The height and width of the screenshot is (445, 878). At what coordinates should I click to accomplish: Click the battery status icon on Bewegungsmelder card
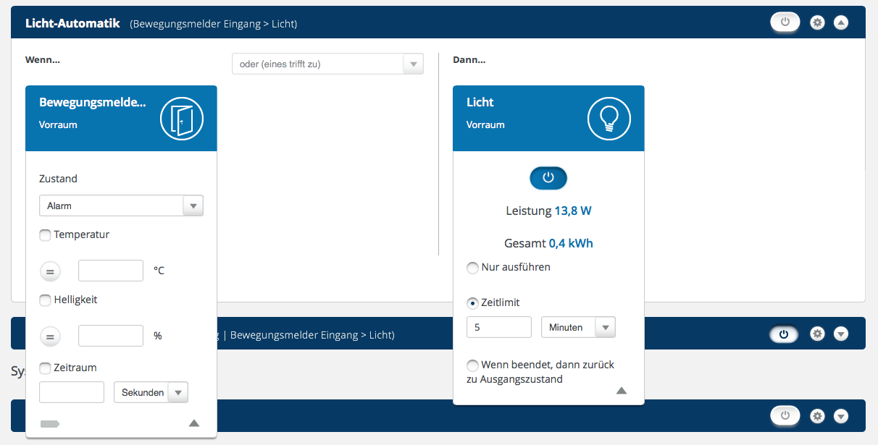tap(49, 424)
